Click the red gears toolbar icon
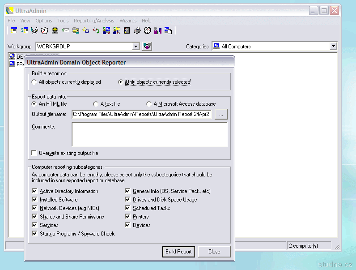The height and width of the screenshot is (270, 356). 96,30
